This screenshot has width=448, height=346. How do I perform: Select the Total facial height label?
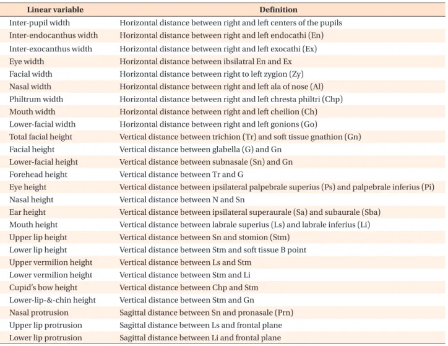point(41,137)
